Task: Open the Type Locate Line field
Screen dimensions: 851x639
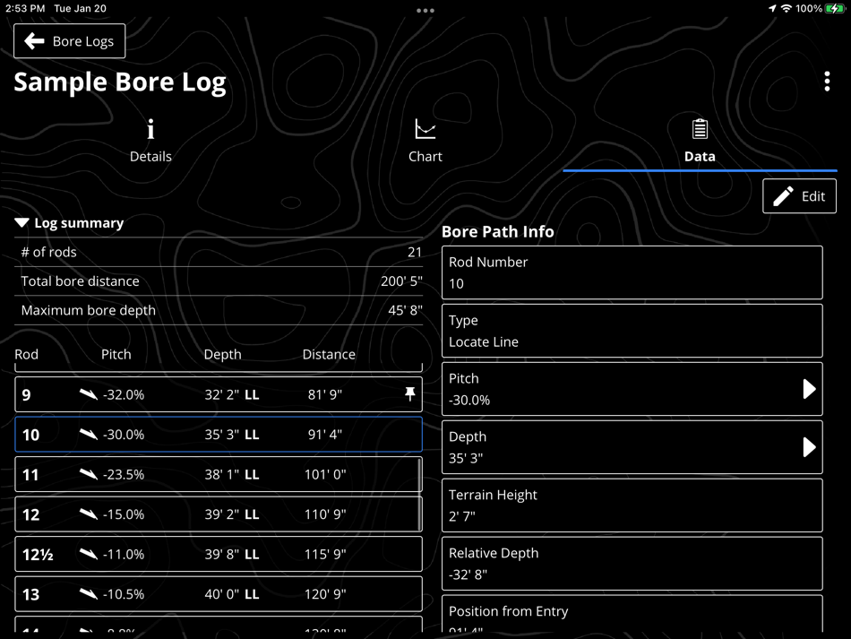Action: pyautogui.click(x=632, y=331)
